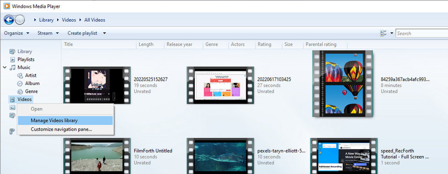Expand the breadcrumb arrow before All Videos
Viewport: 448px width, 174px height.
[80, 20]
